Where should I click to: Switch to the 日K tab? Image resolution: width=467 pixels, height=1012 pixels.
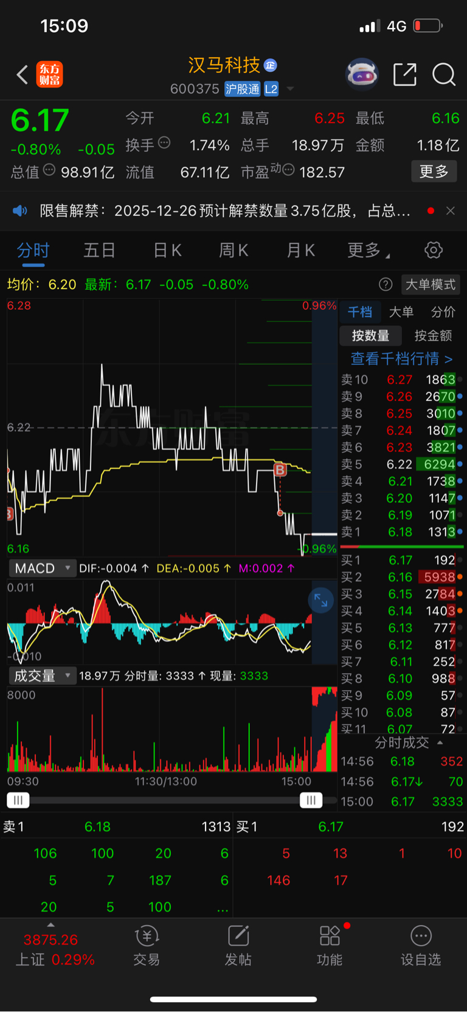[x=167, y=250]
